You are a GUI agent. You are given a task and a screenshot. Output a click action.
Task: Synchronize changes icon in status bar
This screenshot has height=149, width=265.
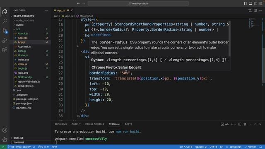pos(34,147)
